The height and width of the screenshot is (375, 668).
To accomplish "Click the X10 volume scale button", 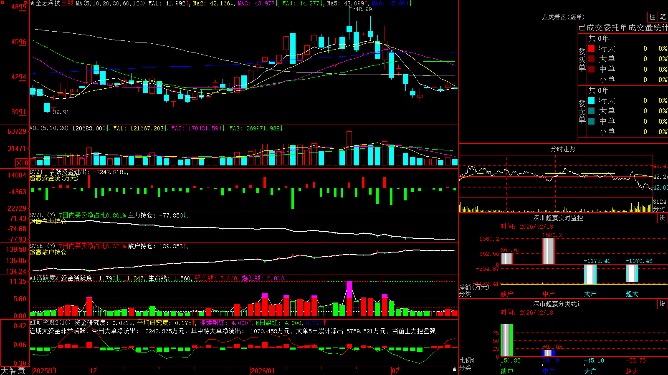I will [x=22, y=163].
